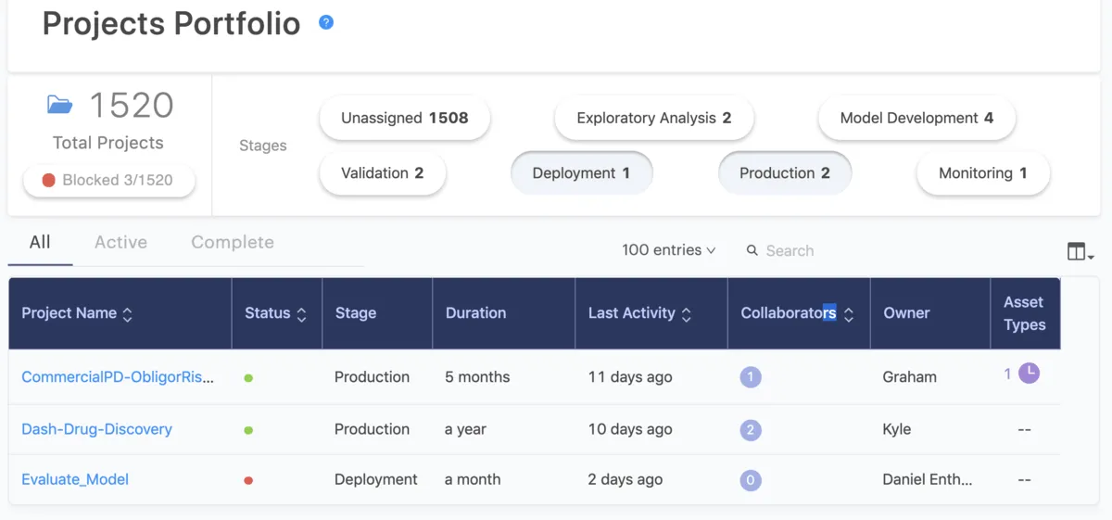Toggle the Unassigned 1508 stage filter
The image size is (1112, 520).
(x=404, y=119)
